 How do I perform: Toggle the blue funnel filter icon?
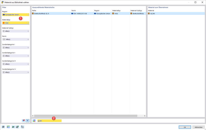coord(28,121)
